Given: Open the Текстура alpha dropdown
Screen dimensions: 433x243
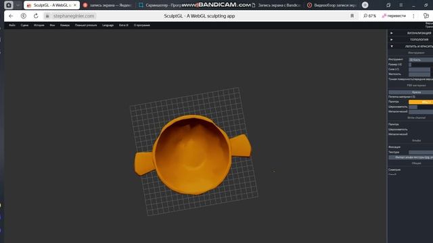Looking at the screenshot, I should (x=421, y=153).
